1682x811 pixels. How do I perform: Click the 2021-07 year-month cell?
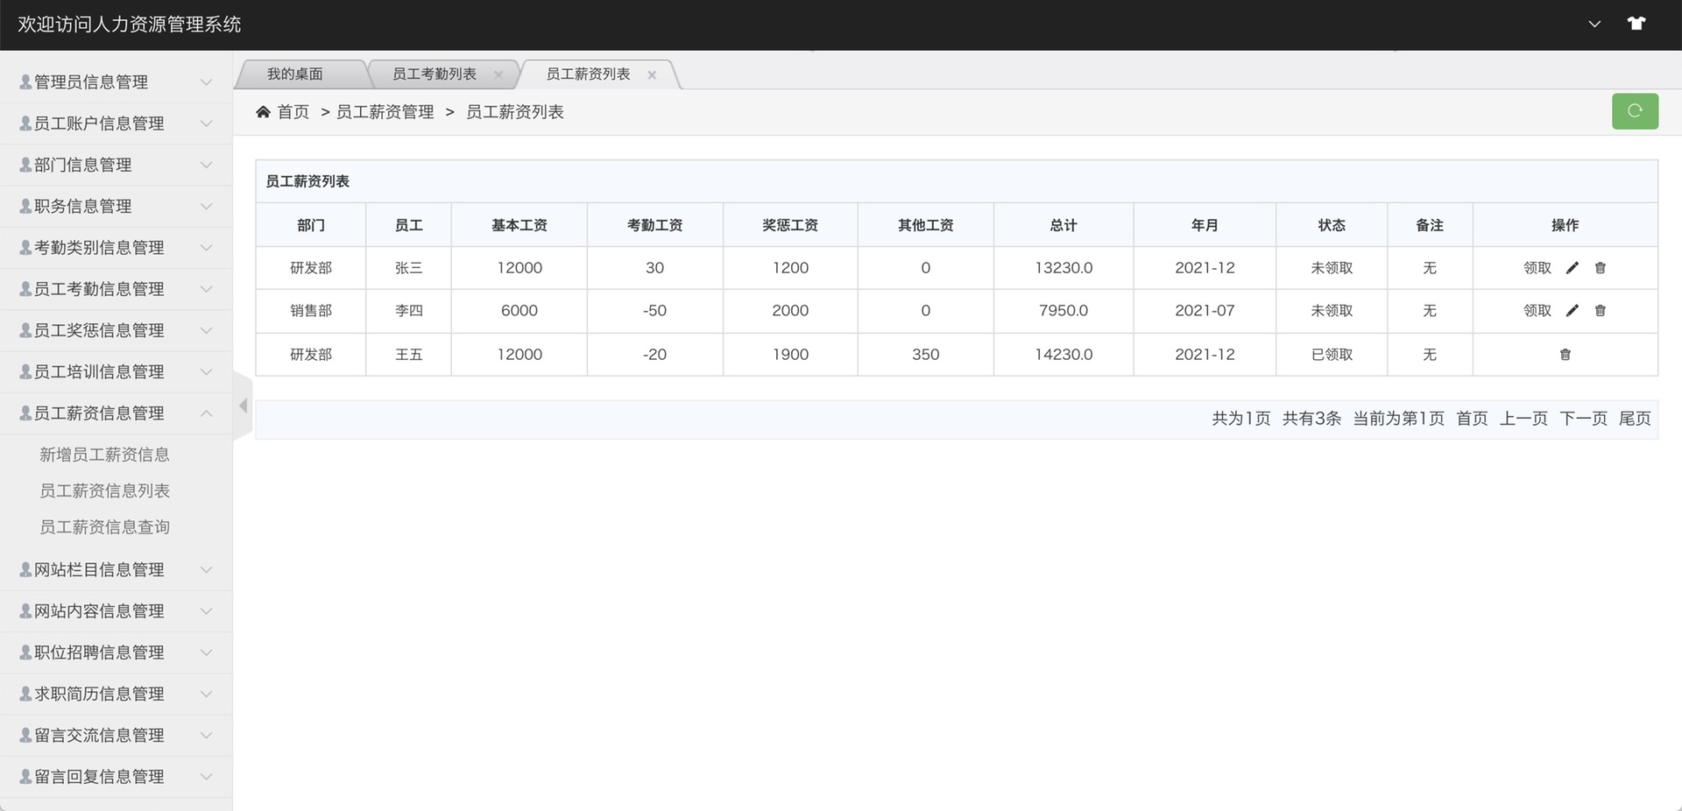coord(1205,311)
